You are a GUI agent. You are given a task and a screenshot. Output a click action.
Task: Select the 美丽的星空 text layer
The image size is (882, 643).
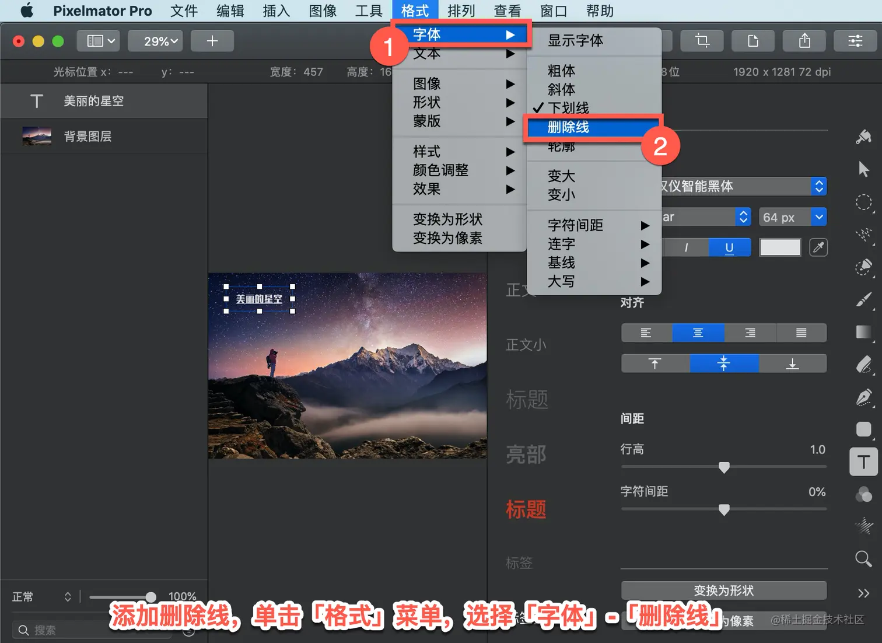point(104,101)
